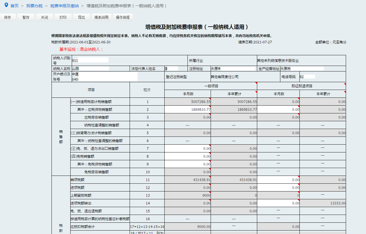Screen dimensions: 366x234
Task: Click the 项目 column header
Action: [x=91, y=90]
